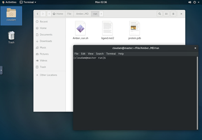Open Trash in the Files sidebar

click(50, 67)
